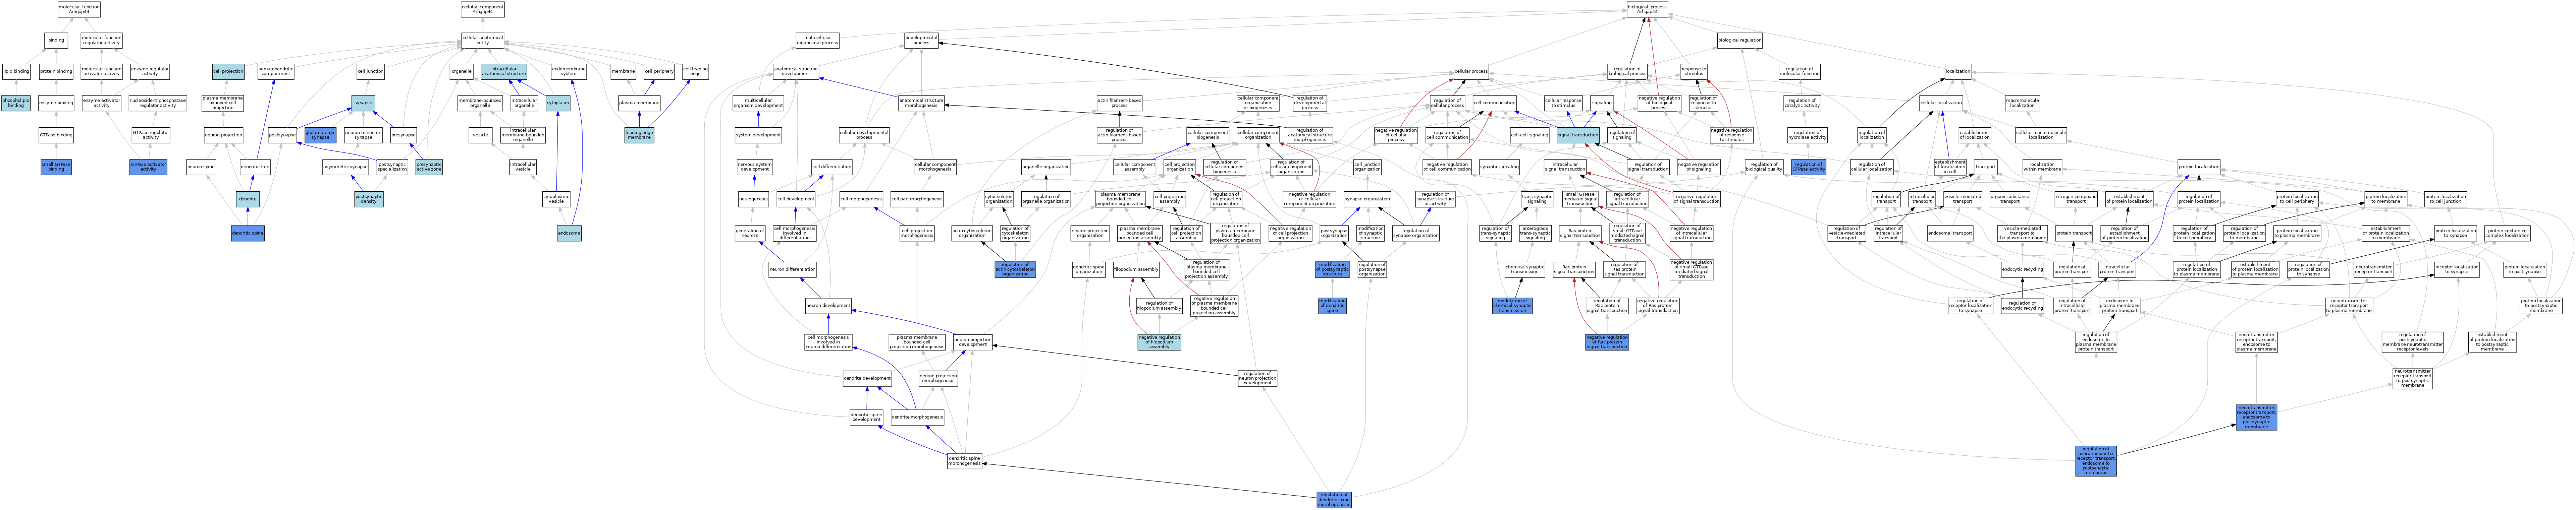
Task: Click the dendritic tree node
Action: pyautogui.click(x=255, y=168)
